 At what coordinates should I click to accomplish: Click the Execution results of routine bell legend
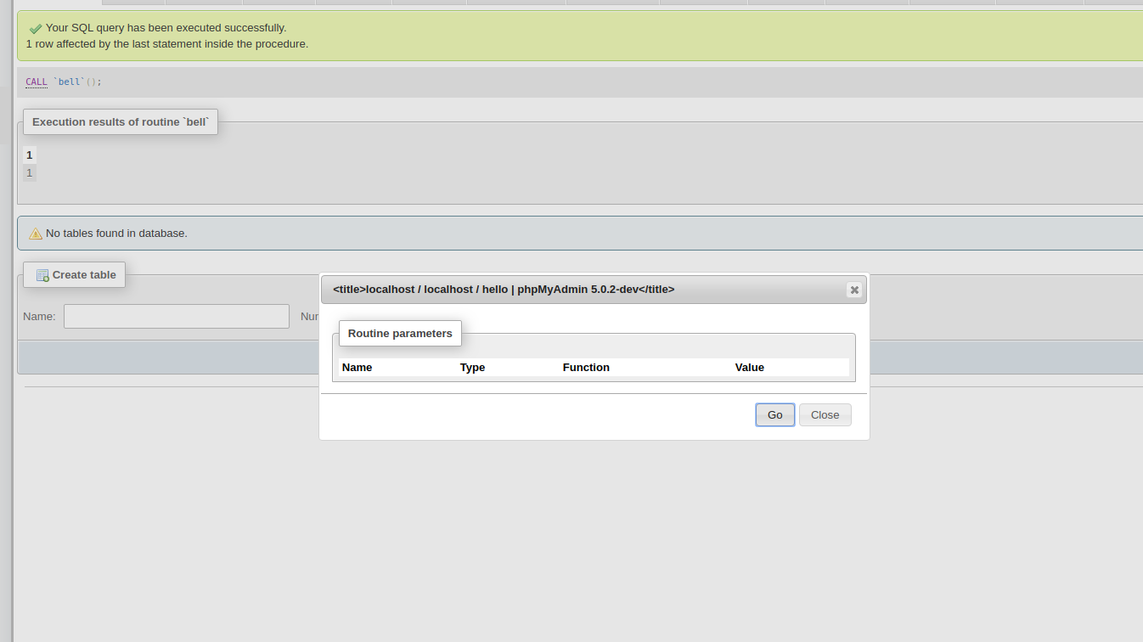point(120,121)
